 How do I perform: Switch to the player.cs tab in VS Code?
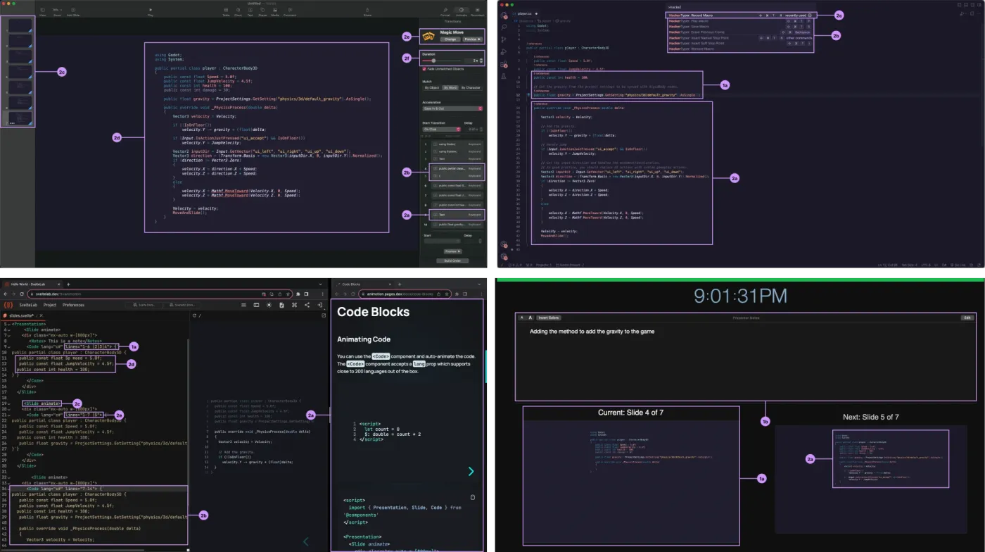pyautogui.click(x=524, y=13)
